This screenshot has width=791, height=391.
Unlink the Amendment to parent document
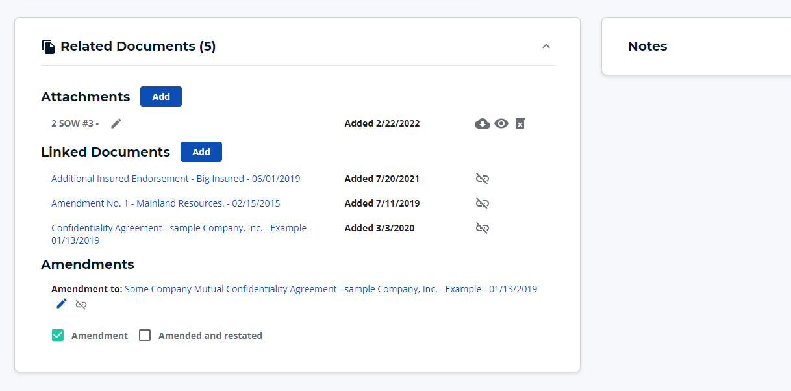pos(81,304)
